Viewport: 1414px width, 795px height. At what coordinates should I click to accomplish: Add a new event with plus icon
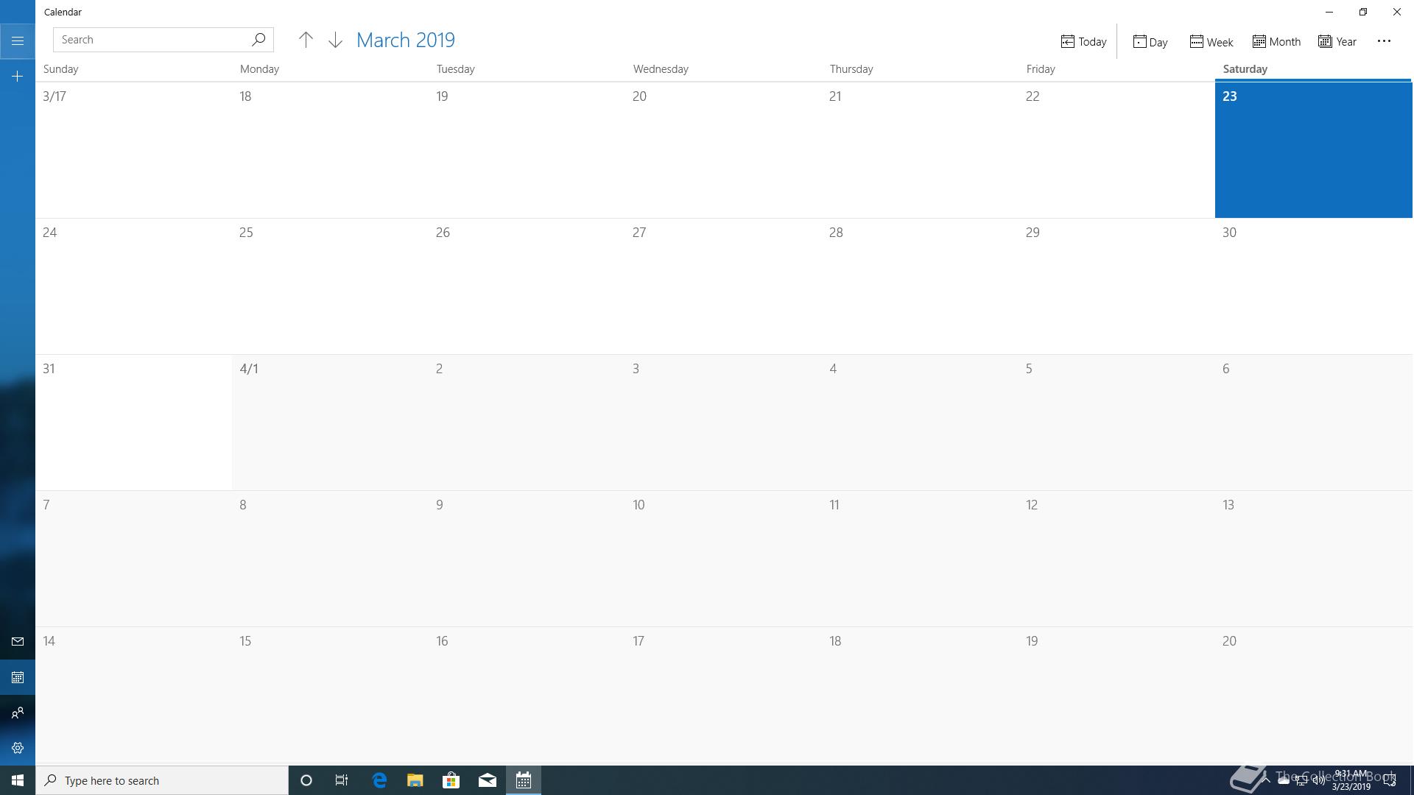(18, 76)
